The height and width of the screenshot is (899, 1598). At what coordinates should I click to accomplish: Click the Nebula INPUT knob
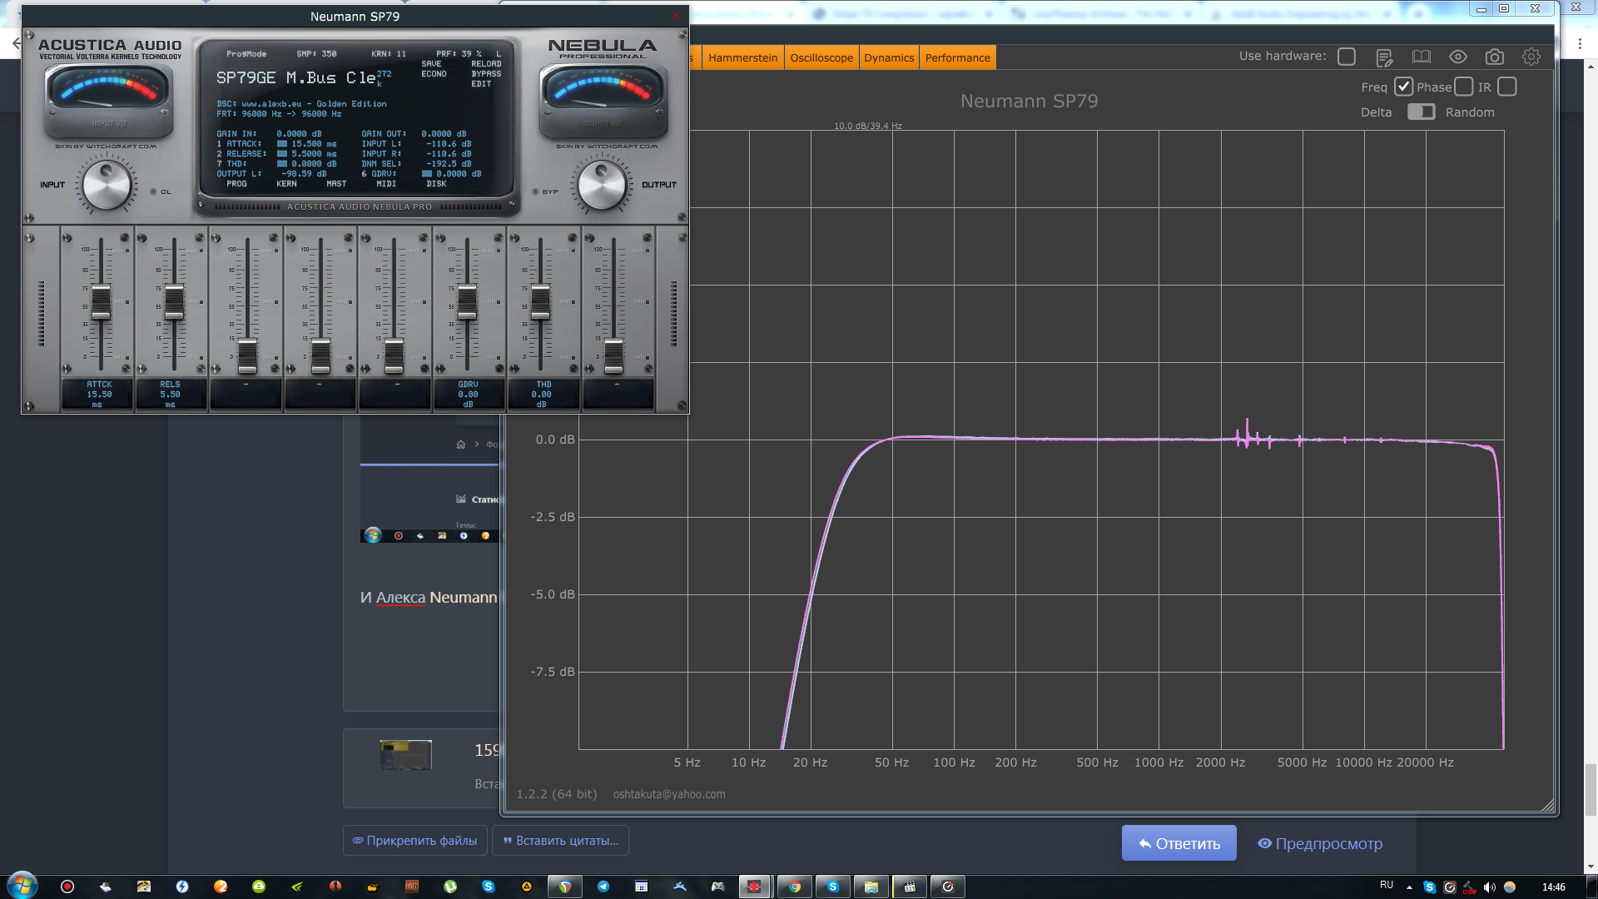coord(107,185)
